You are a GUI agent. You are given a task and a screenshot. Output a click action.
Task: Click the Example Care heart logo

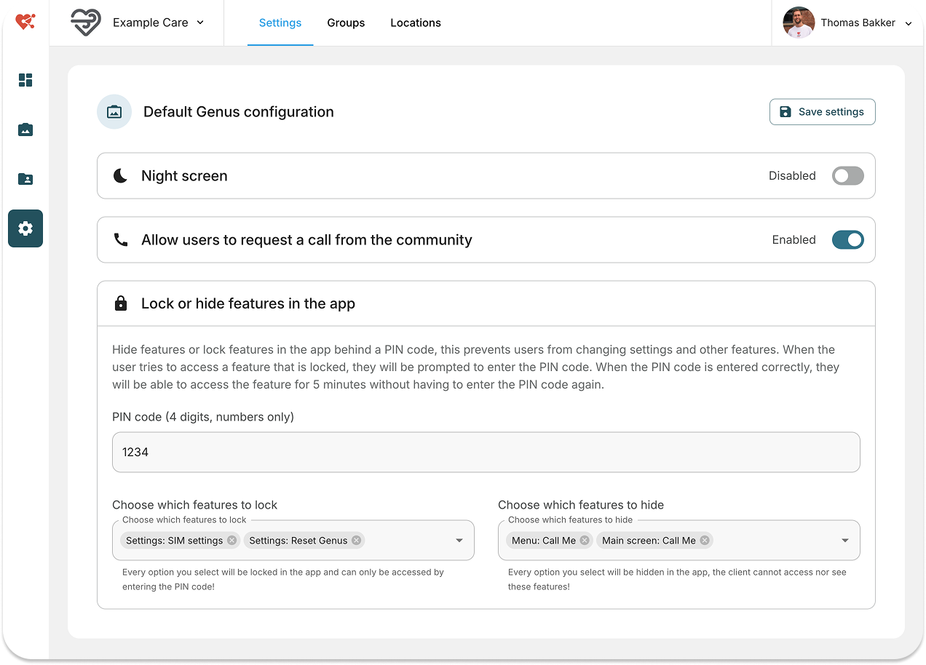pyautogui.click(x=86, y=23)
